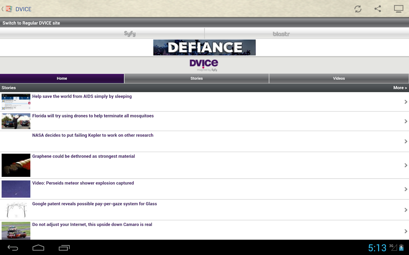Open More stories link
409x255 pixels.
coord(400,88)
